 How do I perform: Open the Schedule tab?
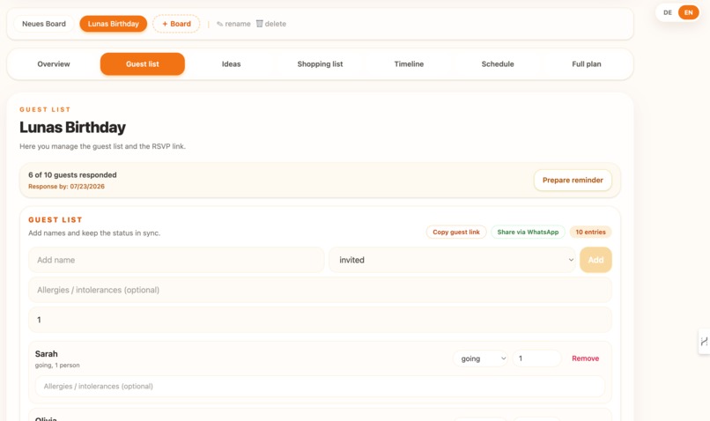click(498, 63)
